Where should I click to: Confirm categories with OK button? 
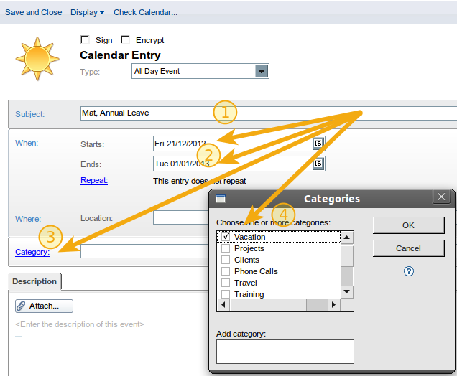point(408,225)
